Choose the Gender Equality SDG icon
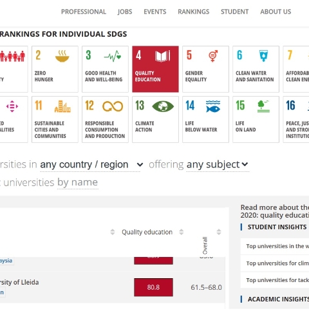Image resolution: width=309 pixels, height=322 pixels. [213, 56]
